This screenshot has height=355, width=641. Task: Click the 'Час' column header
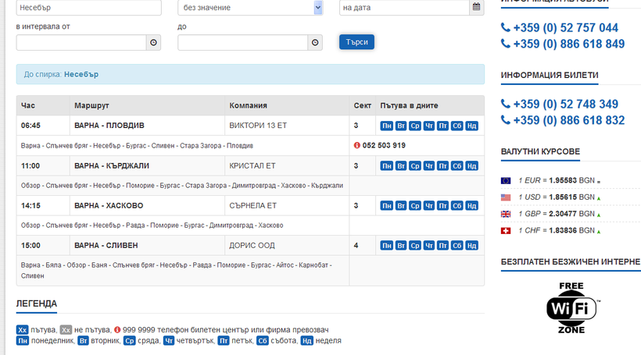pyautogui.click(x=28, y=105)
